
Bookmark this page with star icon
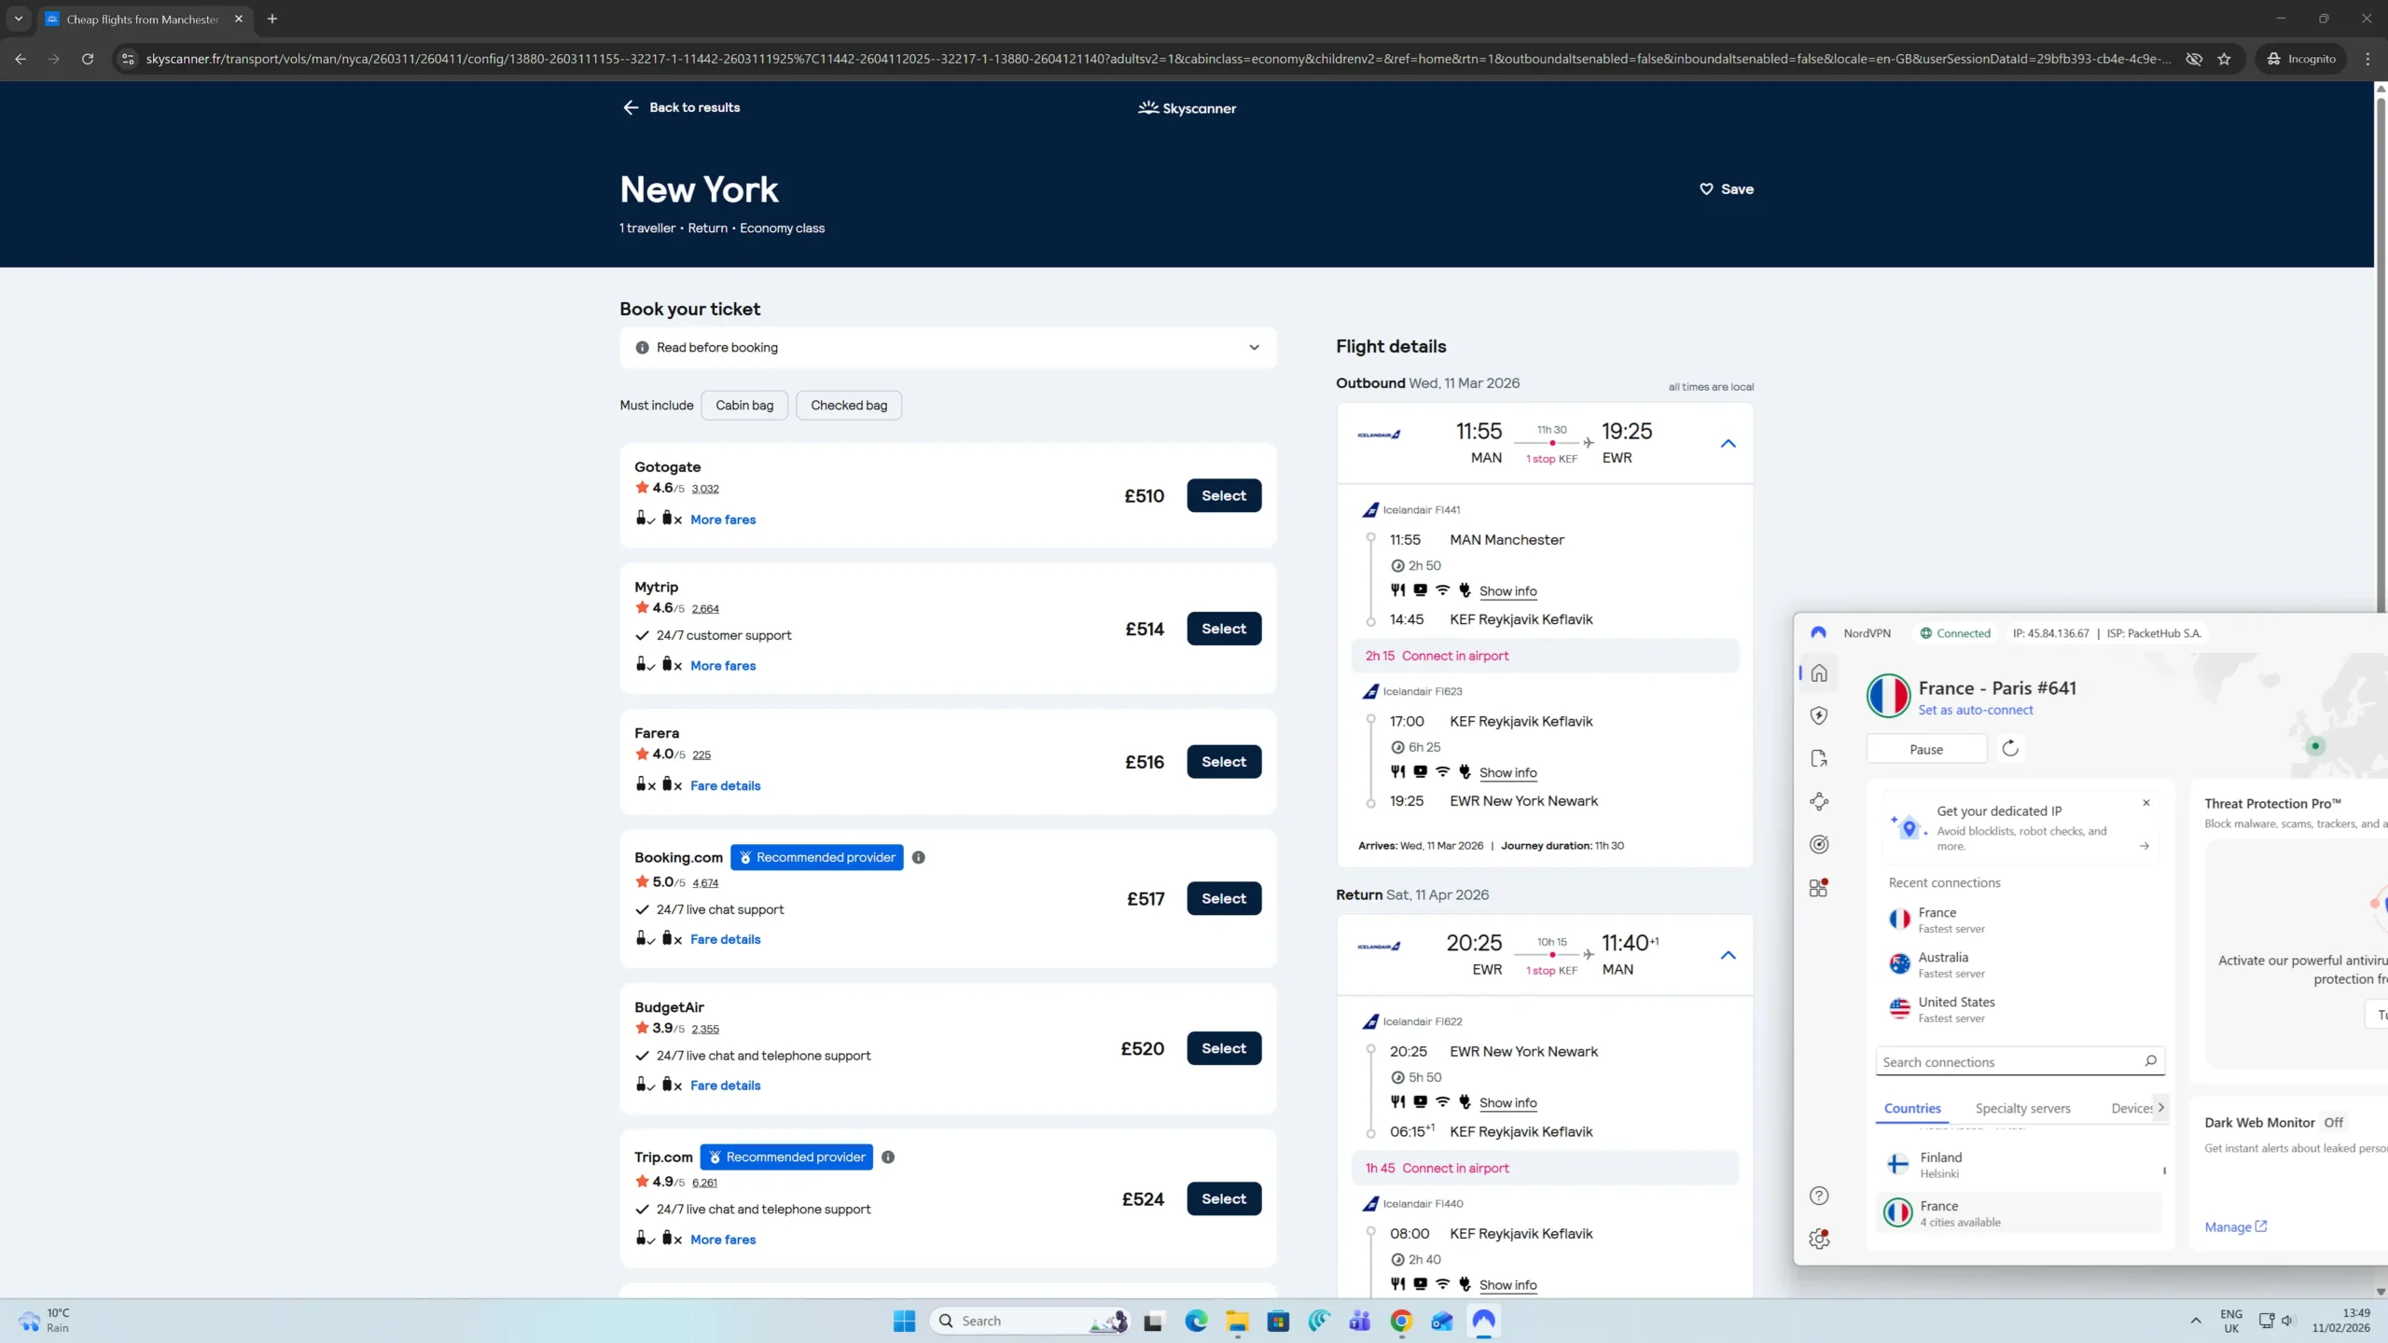2224,59
